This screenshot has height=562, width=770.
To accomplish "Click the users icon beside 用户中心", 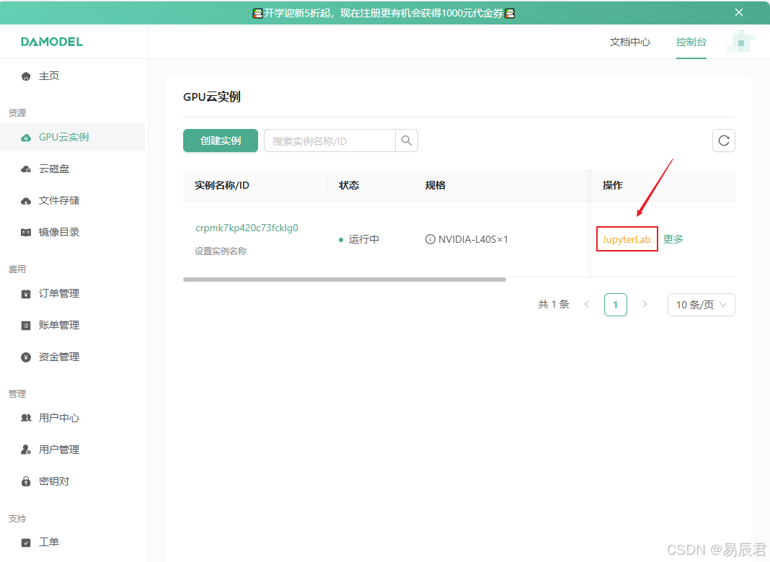I will (26, 418).
